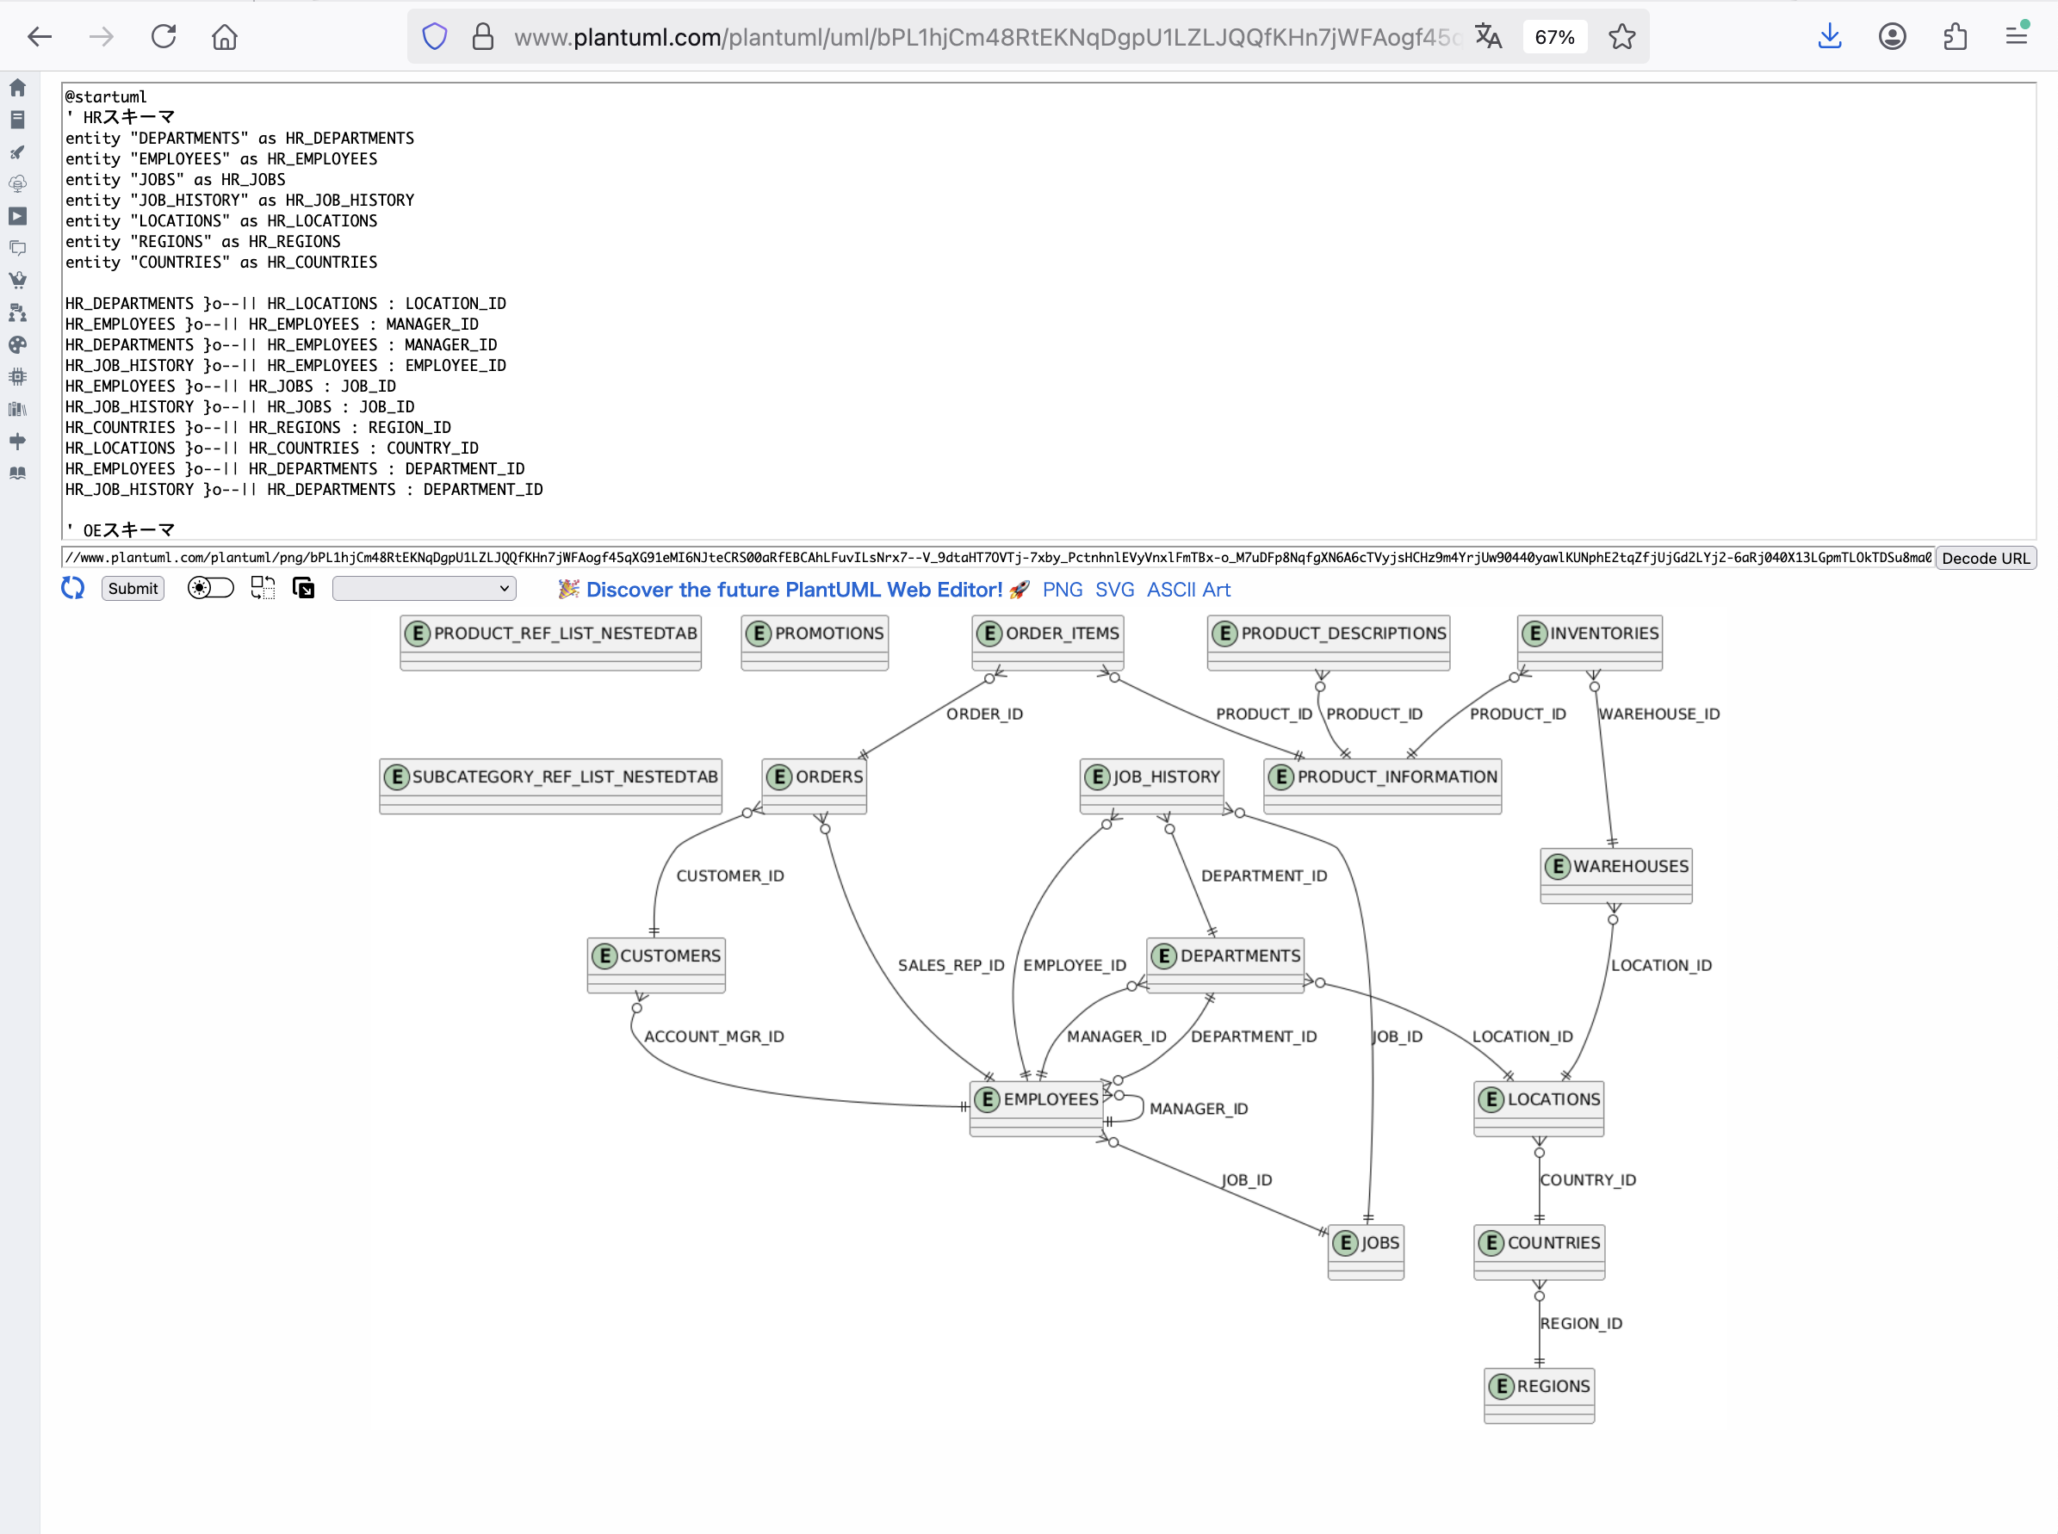Viewport: 2058px width, 1534px height.
Task: Click the rocket icon in the sidebar
Action: point(17,152)
